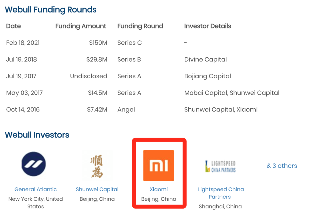Click Bojiang Capital investor text
This screenshot has height=214, width=311.
tap(208, 76)
